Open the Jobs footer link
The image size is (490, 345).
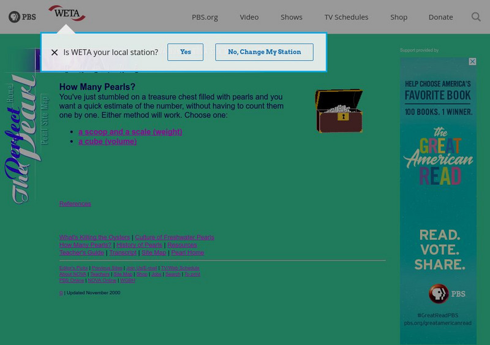pyautogui.click(x=156, y=275)
